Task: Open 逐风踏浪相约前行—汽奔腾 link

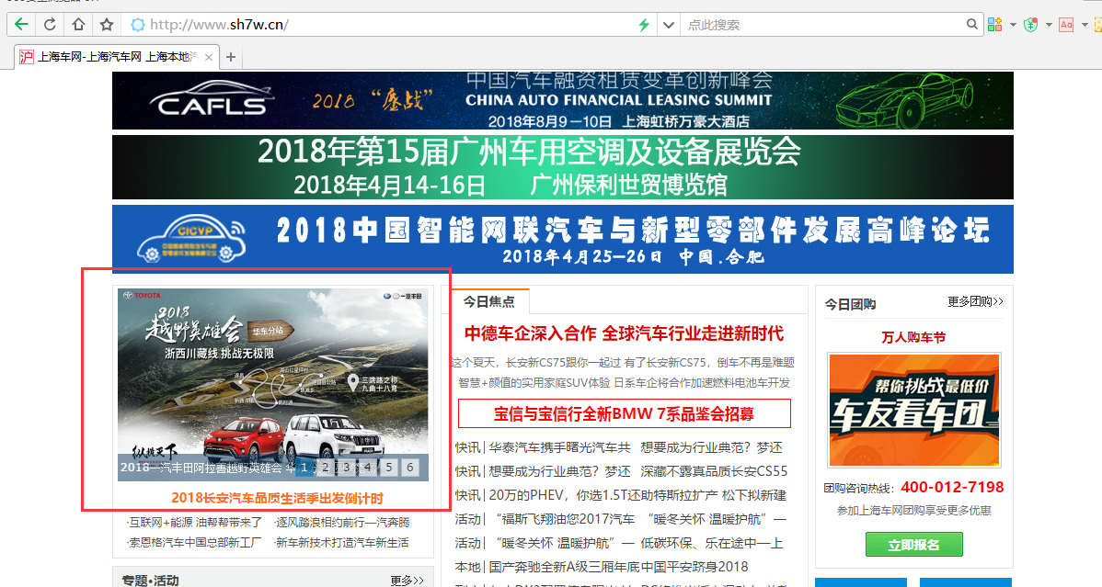Action: (x=342, y=523)
